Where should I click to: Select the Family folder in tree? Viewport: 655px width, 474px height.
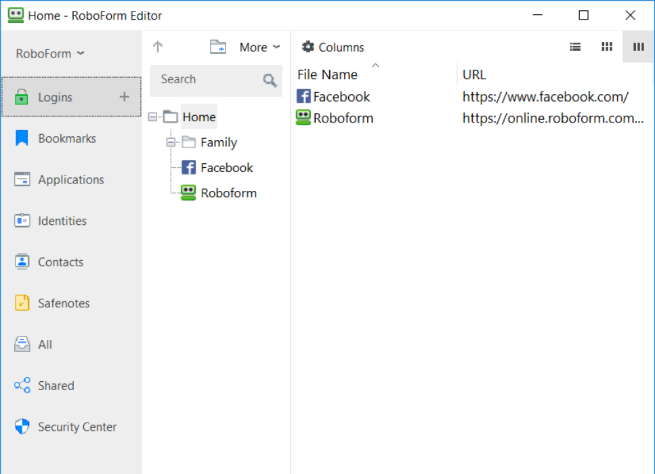coord(219,142)
